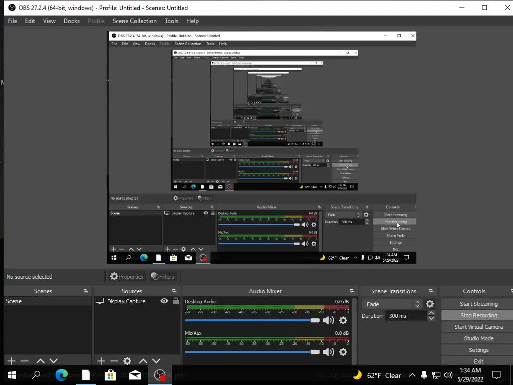Click the Duration 300 ms field

406,316
